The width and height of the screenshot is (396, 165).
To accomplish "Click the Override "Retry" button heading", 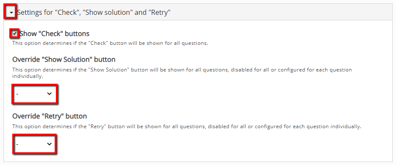I will pyautogui.click(x=50, y=116).
